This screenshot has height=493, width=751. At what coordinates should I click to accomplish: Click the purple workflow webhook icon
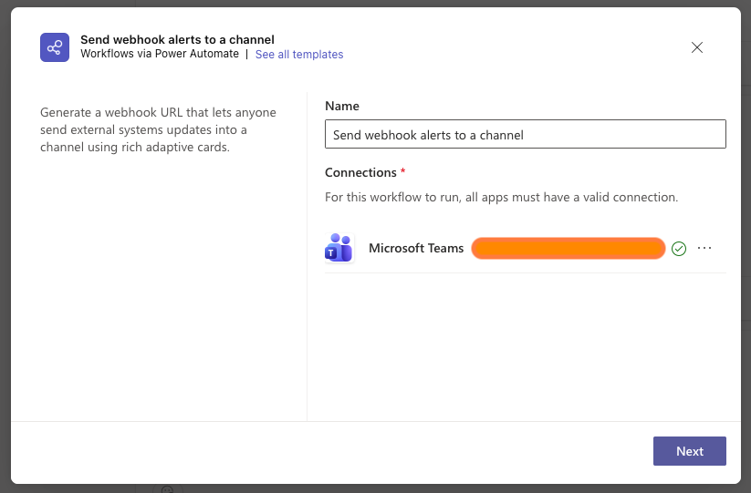point(55,47)
